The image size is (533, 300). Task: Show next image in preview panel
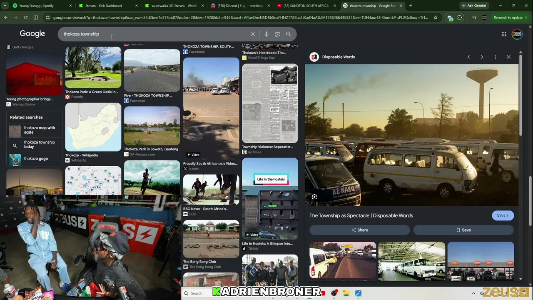[482, 57]
